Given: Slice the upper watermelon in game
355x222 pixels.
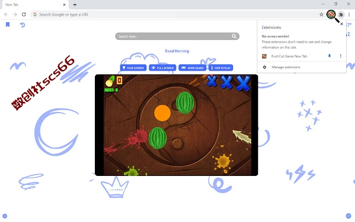Looking at the screenshot, I should (185, 102).
